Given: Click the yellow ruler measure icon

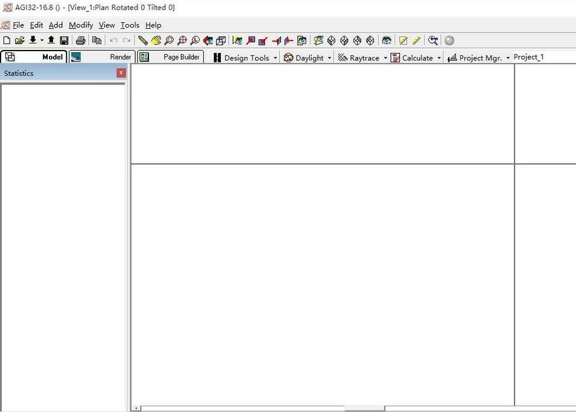Looking at the screenshot, I should 416,40.
